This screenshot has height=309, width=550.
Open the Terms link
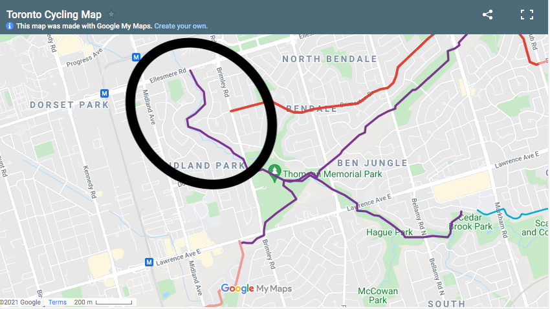(x=58, y=302)
